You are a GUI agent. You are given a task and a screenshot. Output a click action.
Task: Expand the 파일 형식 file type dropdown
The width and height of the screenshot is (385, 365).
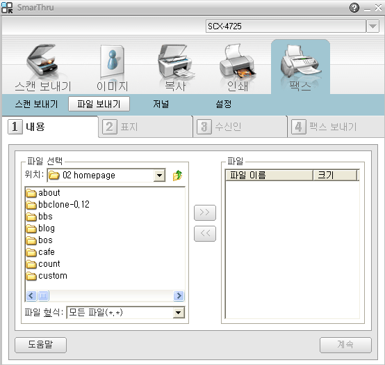pos(179,313)
